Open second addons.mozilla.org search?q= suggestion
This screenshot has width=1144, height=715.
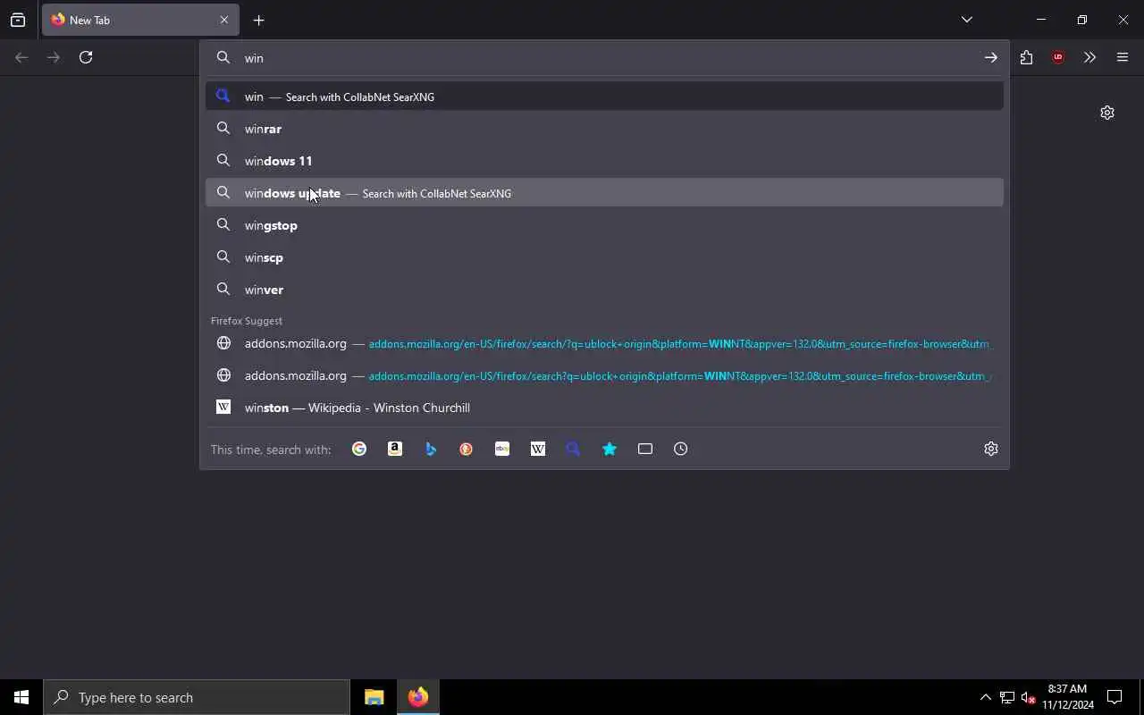tap(604, 375)
